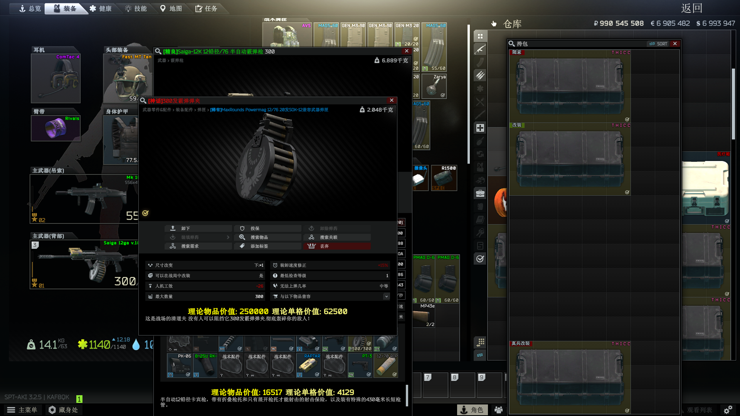Filter stash by tactical rig icon
Image resolution: width=740 pixels, height=416 pixels.
(x=480, y=167)
